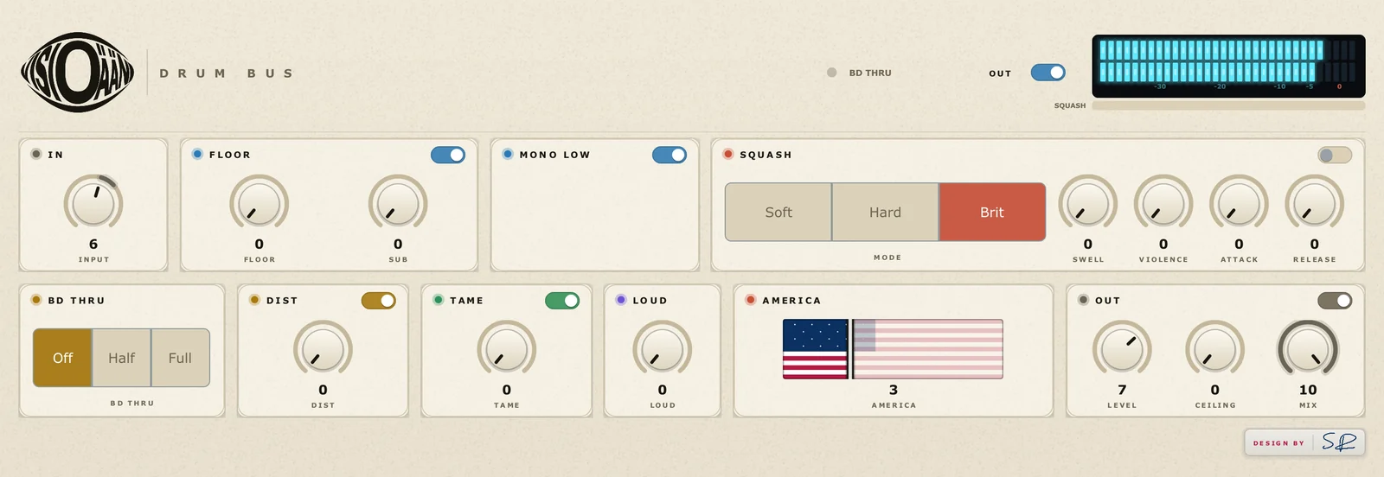Click the LOUD knob
1384x477 pixels.
(x=663, y=350)
